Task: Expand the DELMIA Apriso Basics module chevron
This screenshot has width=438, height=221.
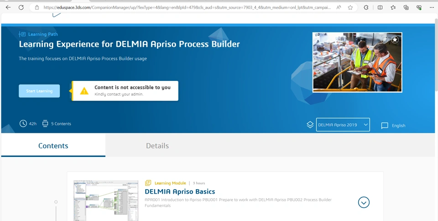Action: (364, 202)
